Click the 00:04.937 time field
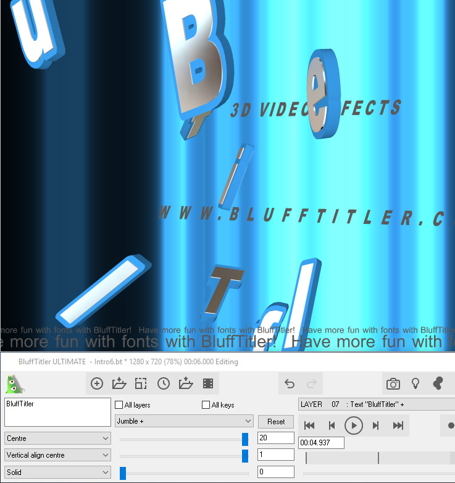455x483 pixels. pyautogui.click(x=321, y=443)
